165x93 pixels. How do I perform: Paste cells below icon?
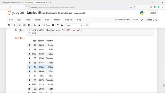(29, 25)
